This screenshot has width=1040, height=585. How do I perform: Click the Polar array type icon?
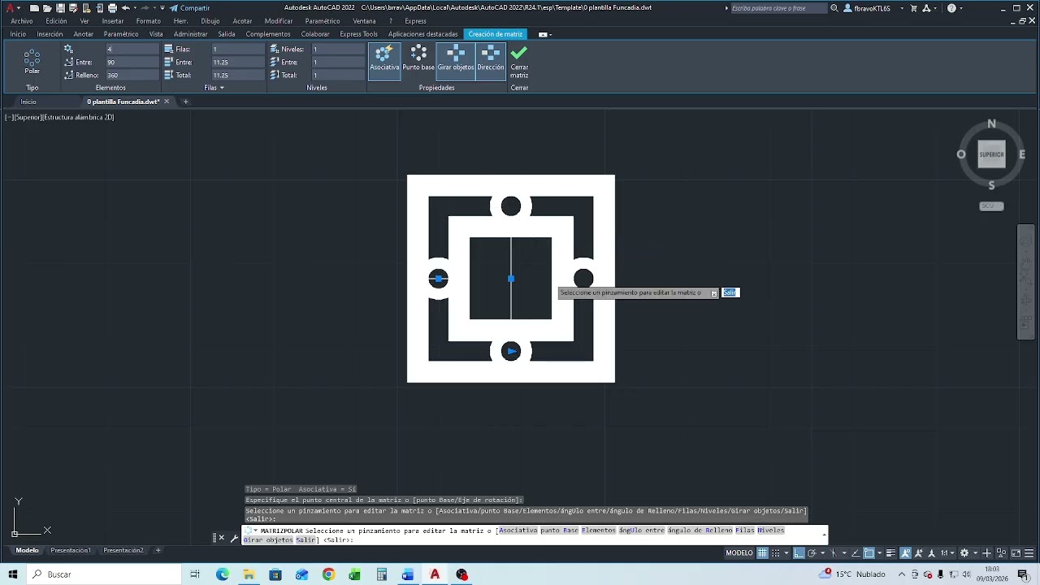click(x=32, y=58)
